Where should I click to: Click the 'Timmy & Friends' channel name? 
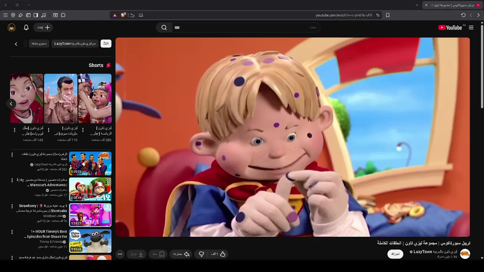51,242
